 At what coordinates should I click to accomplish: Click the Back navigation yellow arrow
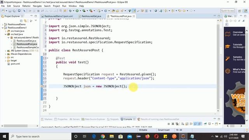click(x=184, y=11)
